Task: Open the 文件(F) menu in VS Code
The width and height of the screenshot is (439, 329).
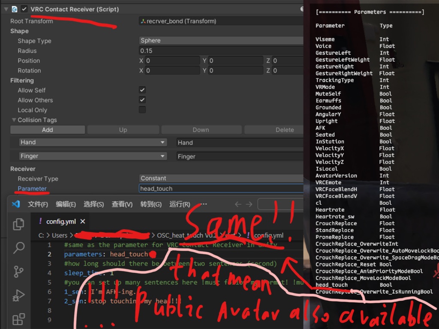Action: tap(38, 204)
